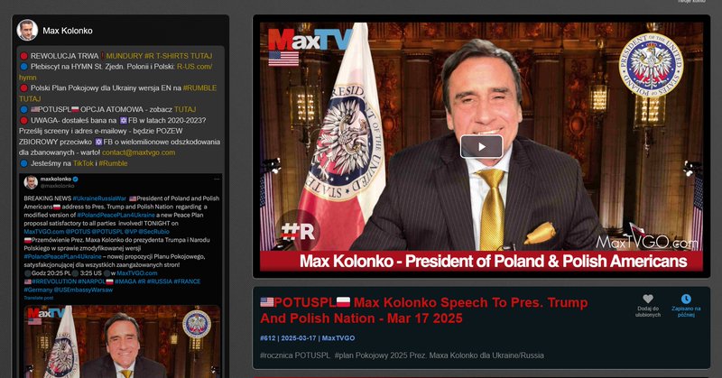The image size is (722, 378).
Task: Open Max Kolonko profile avatar
Action: pyautogui.click(x=27, y=31)
